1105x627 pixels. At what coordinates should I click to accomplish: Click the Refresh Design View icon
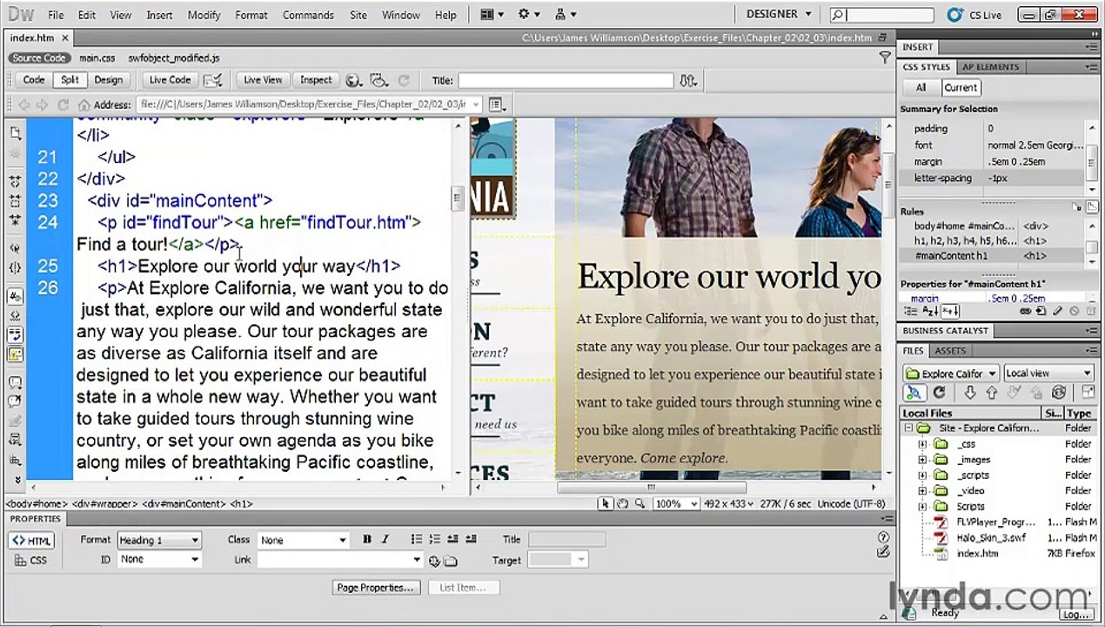coord(403,80)
